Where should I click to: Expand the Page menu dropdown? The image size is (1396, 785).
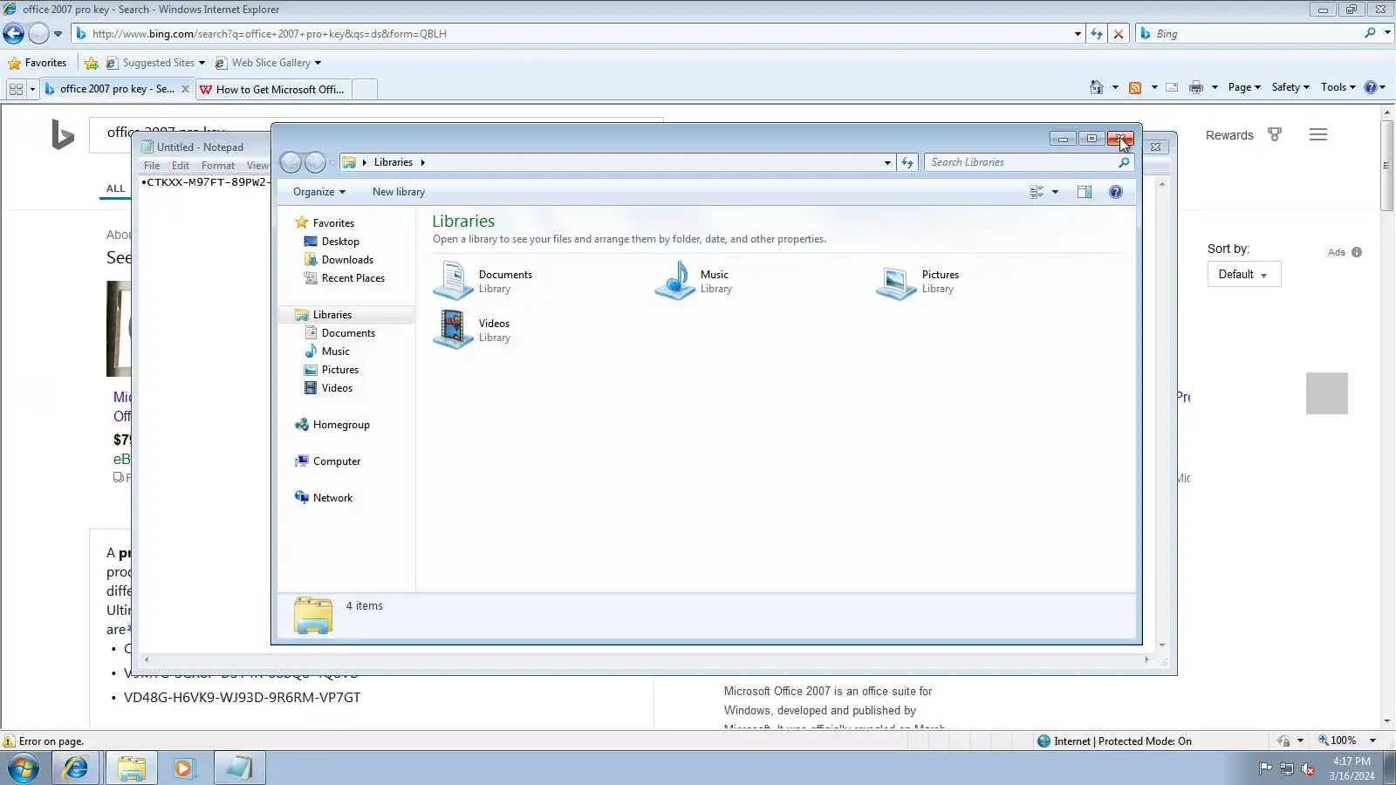1244,87
